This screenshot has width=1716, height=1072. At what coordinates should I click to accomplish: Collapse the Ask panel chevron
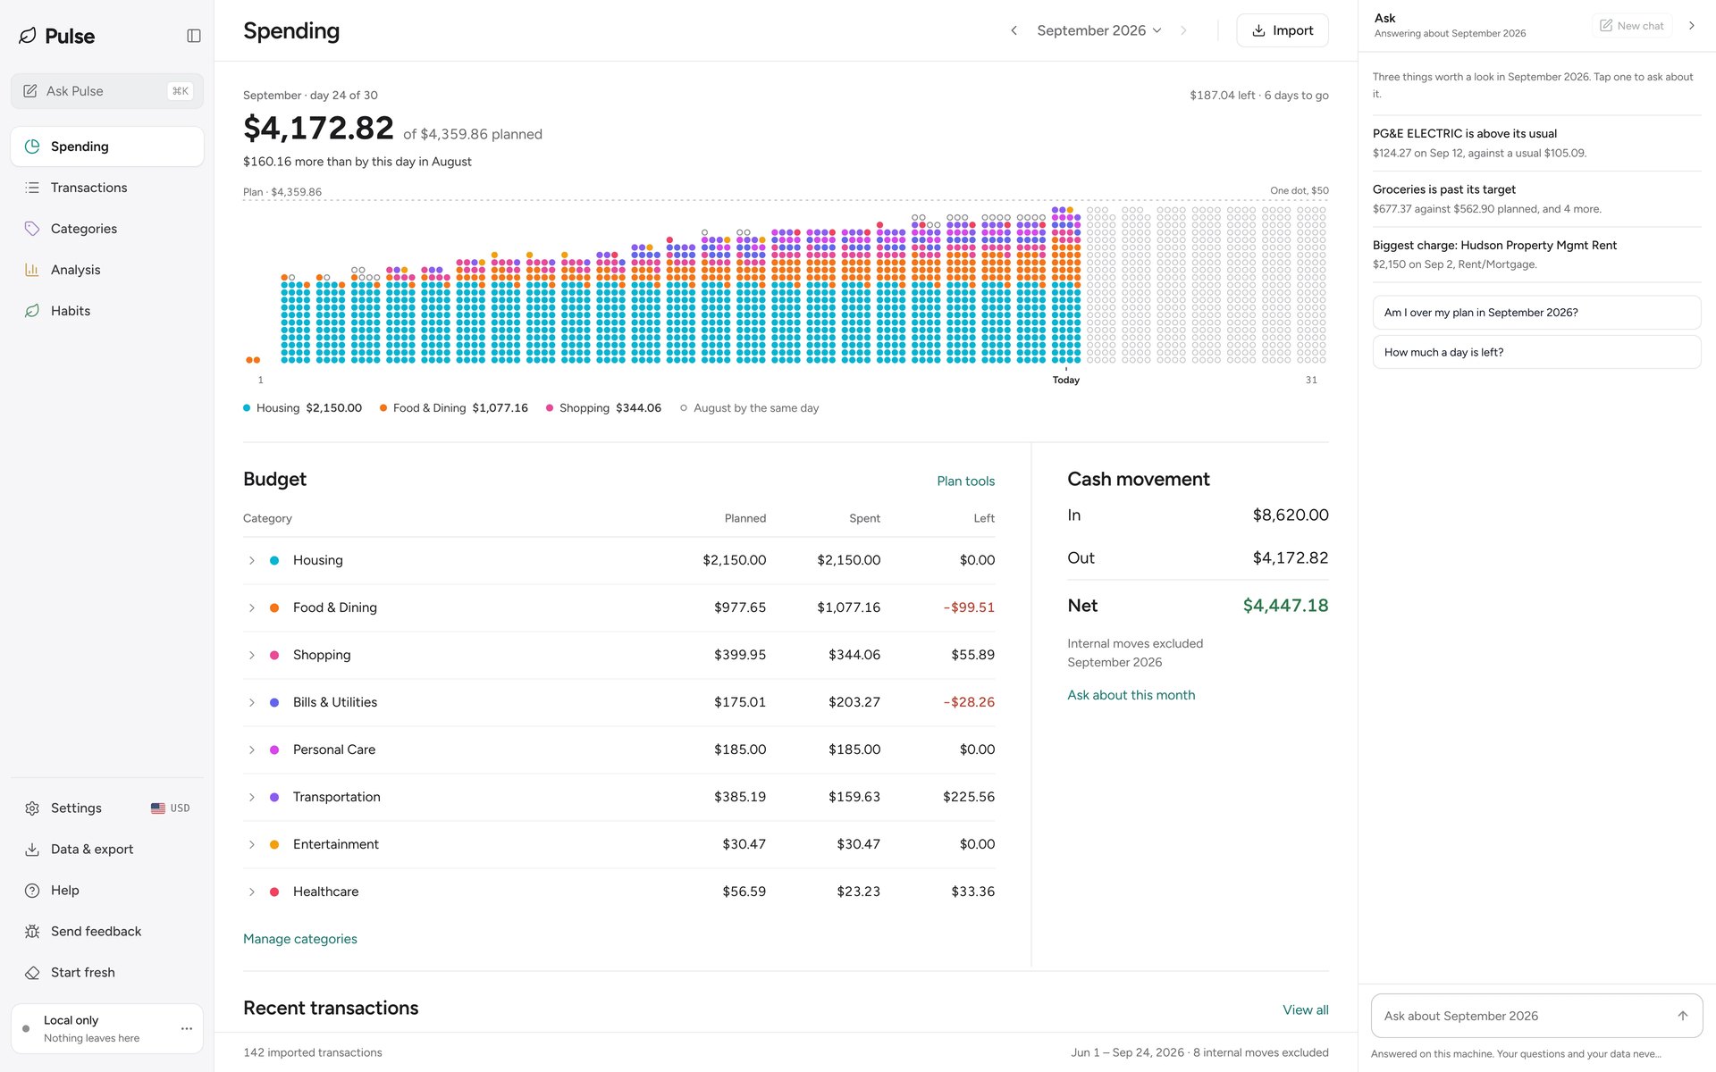(x=1692, y=26)
